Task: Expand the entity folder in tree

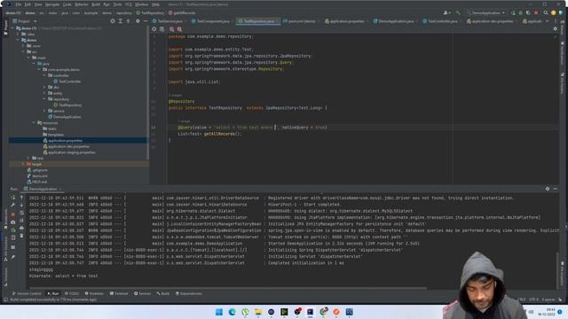Action: click(x=44, y=93)
